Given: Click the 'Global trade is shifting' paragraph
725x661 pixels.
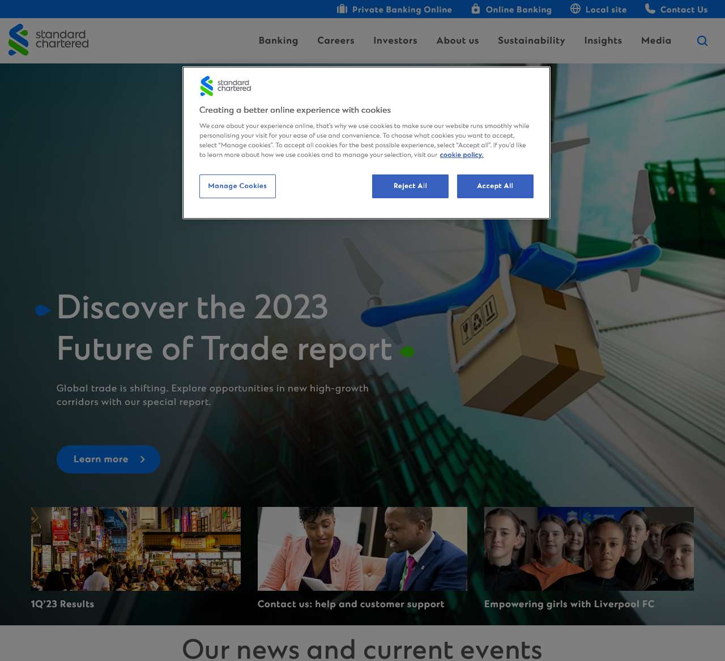Looking at the screenshot, I should 212,395.
